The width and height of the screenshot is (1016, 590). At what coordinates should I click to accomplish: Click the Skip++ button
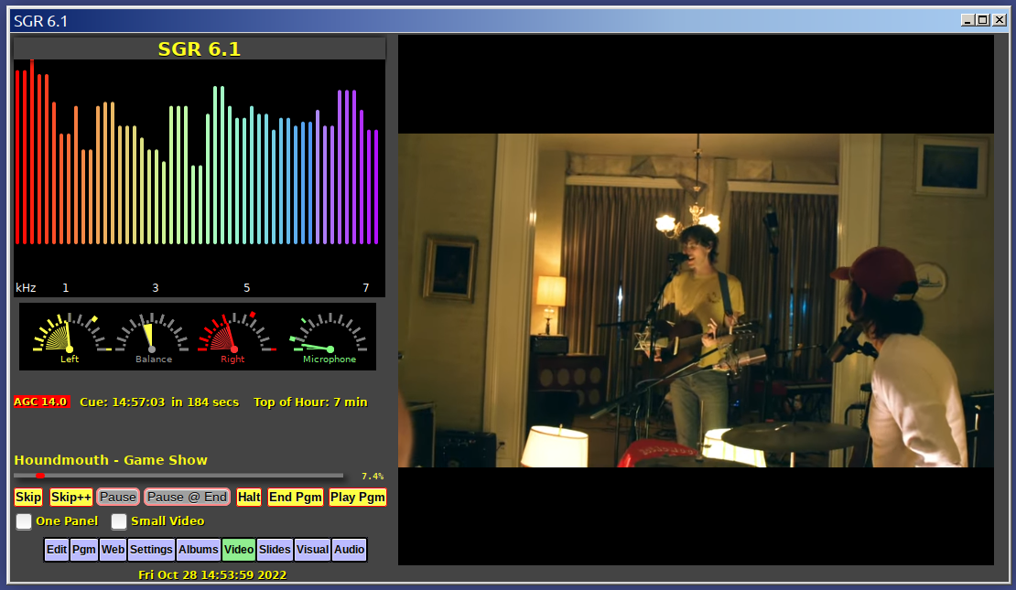coord(71,498)
